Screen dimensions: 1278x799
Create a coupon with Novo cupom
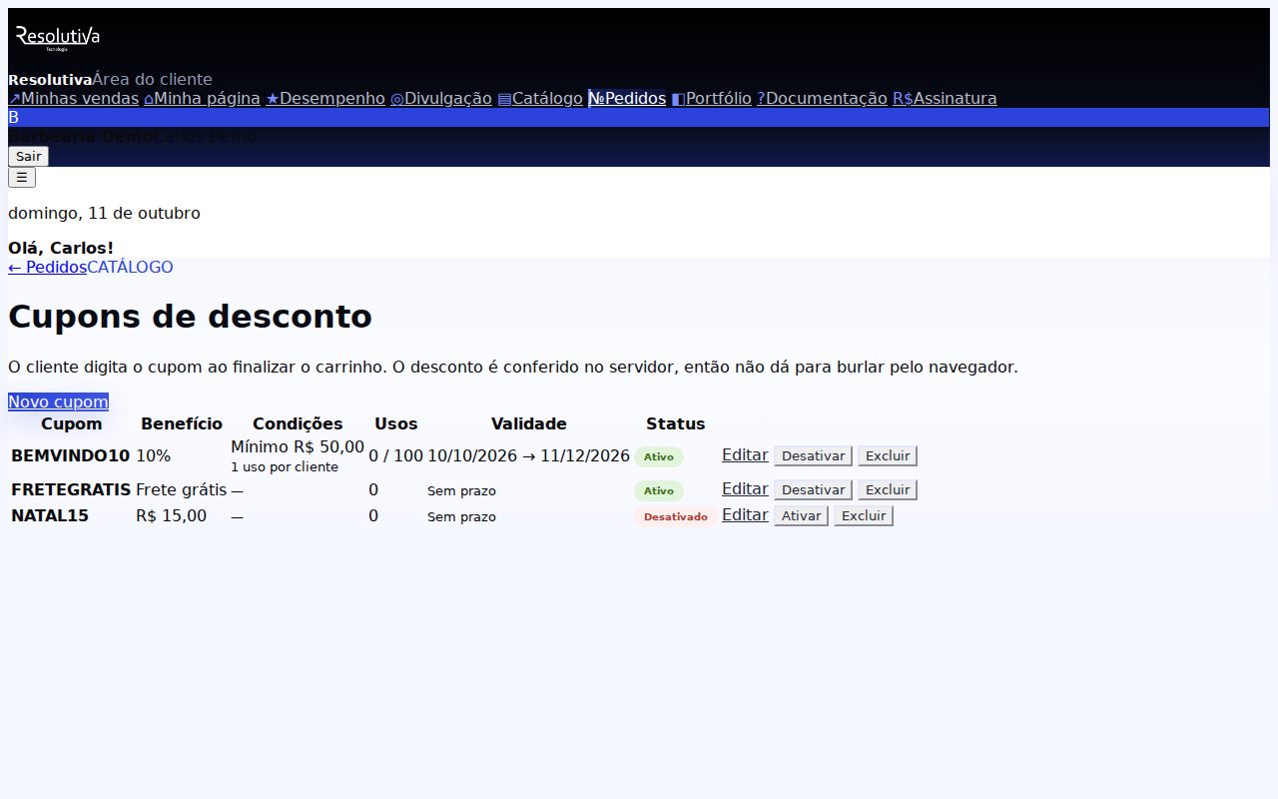58,401
